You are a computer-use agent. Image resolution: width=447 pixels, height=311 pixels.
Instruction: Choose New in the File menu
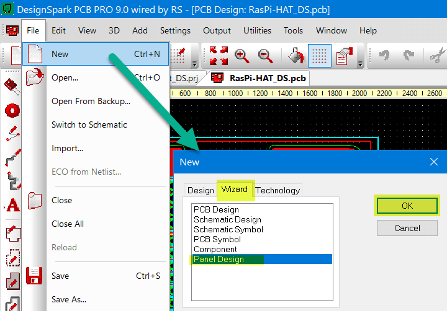pyautogui.click(x=96, y=54)
